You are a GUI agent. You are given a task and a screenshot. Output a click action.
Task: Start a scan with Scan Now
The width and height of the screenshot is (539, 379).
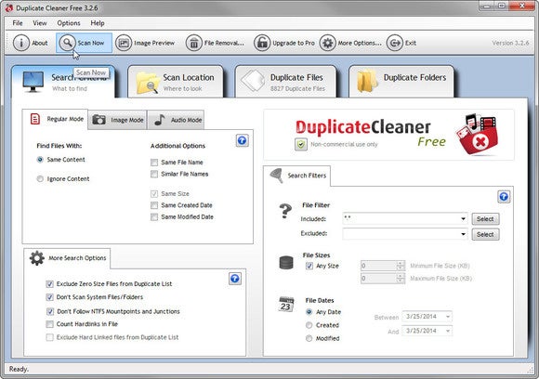click(84, 43)
